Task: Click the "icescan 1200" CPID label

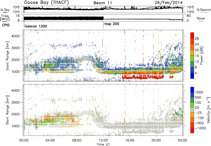Action: point(36,26)
